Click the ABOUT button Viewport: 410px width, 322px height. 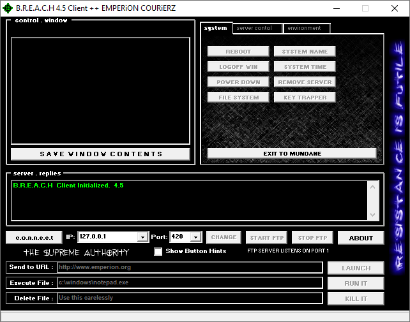pyautogui.click(x=360, y=238)
